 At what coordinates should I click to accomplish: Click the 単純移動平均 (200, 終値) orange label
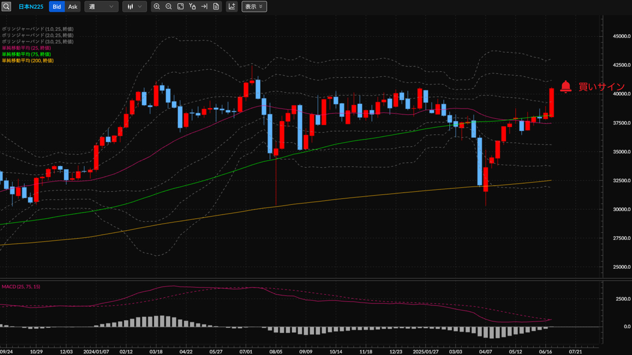click(x=27, y=60)
